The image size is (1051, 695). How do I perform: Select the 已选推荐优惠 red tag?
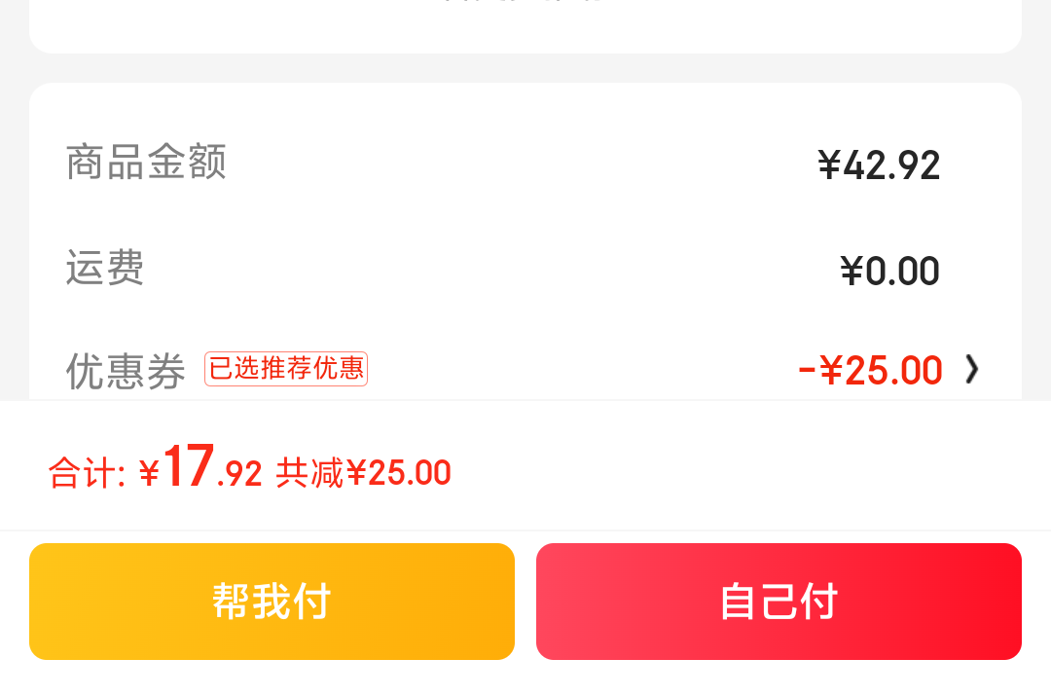[286, 369]
